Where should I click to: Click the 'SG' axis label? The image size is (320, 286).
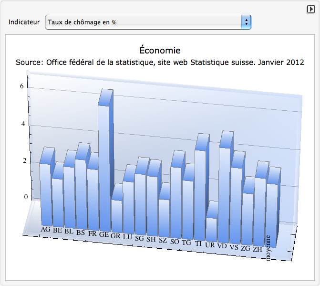[x=139, y=238]
